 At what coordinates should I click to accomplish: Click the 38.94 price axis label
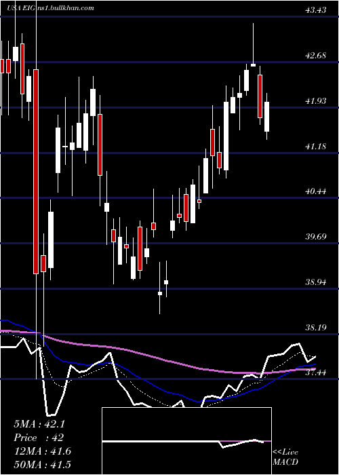tap(316, 282)
